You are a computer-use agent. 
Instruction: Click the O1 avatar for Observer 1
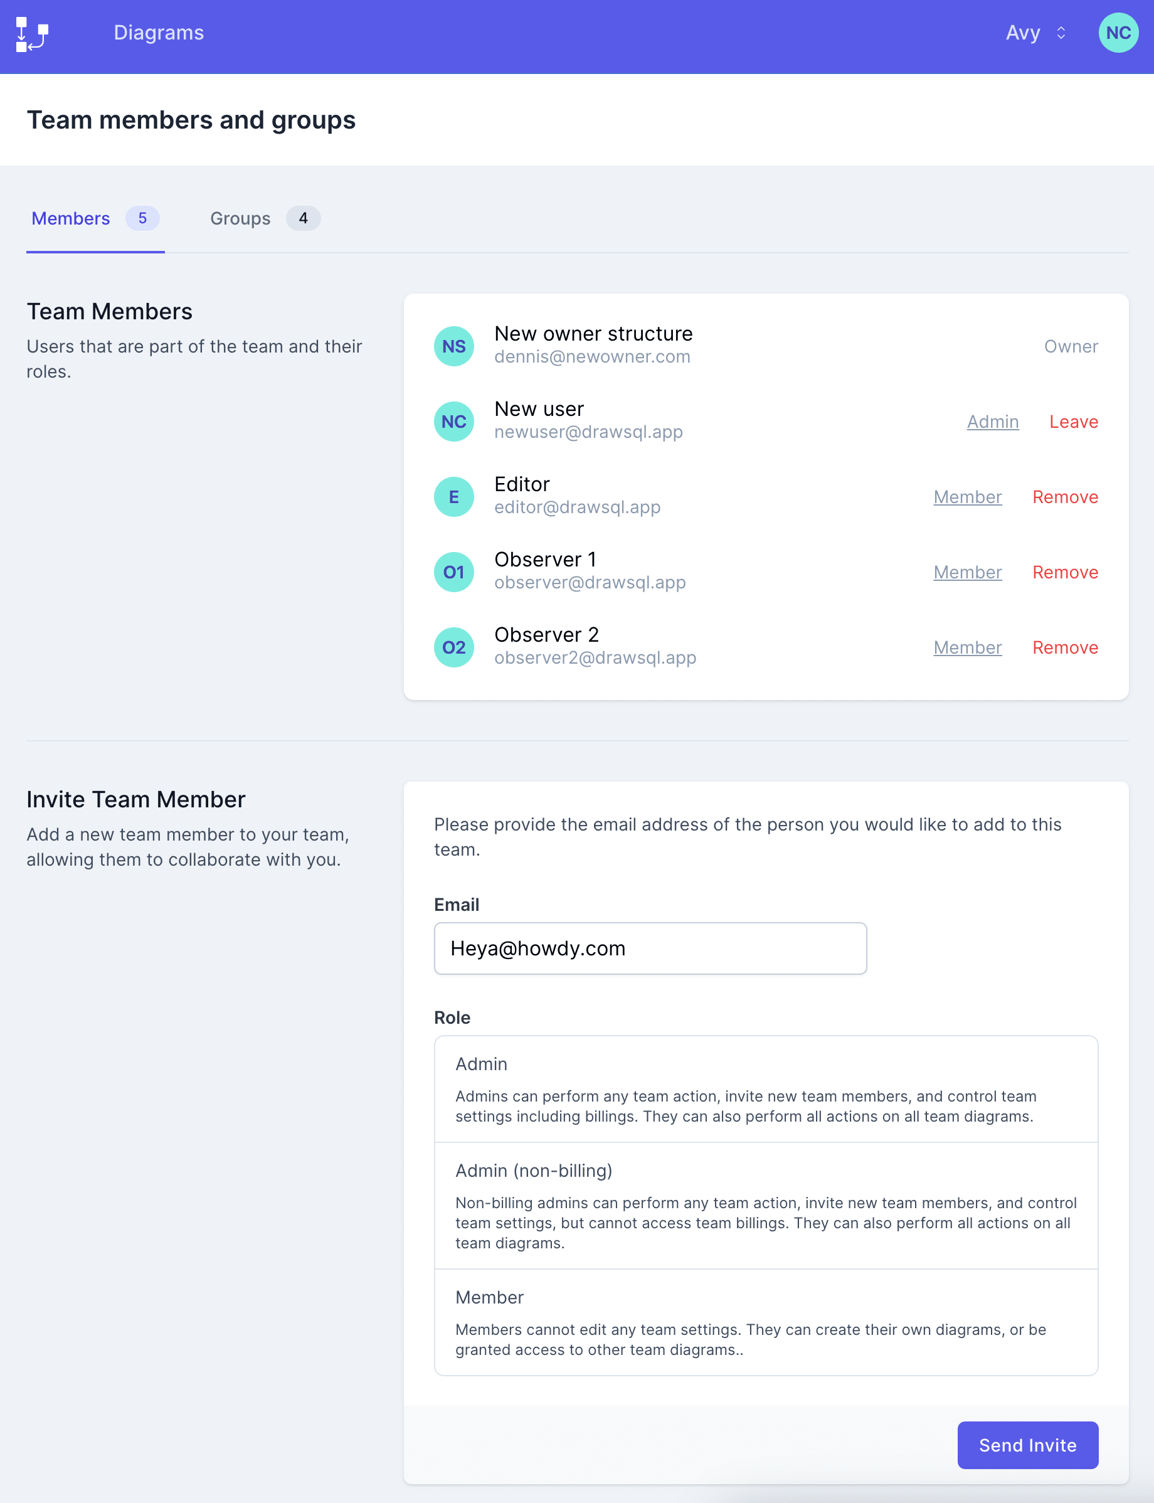[453, 572]
